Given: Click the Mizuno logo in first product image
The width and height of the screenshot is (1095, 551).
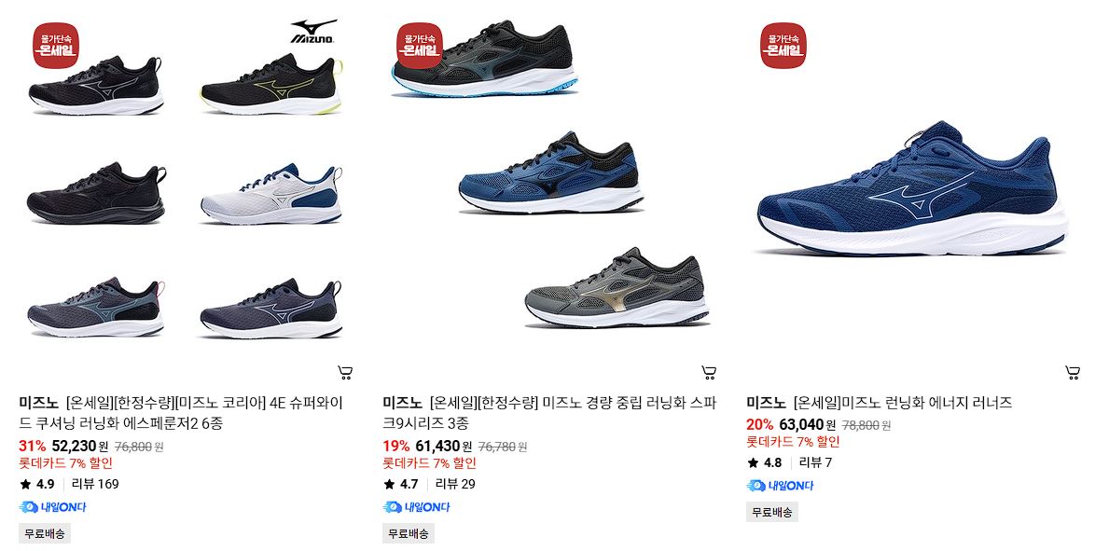Looking at the screenshot, I should tap(313, 32).
